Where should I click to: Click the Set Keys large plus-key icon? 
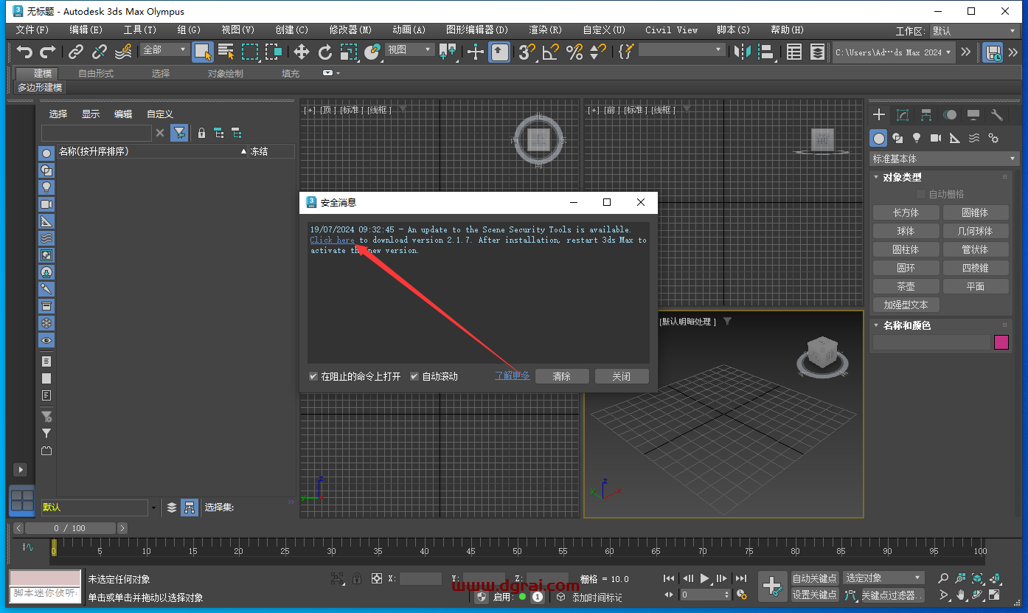[772, 586]
